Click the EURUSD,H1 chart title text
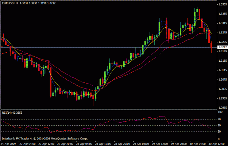Screen dimensions: 228x146 tap(10, 3)
